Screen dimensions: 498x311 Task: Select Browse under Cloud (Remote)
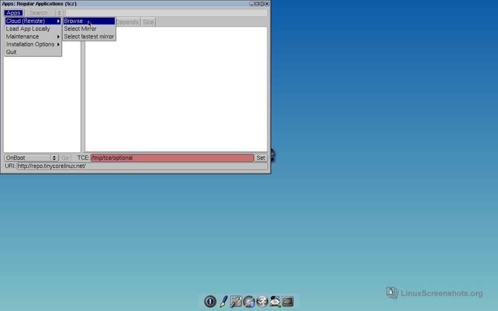[73, 21]
